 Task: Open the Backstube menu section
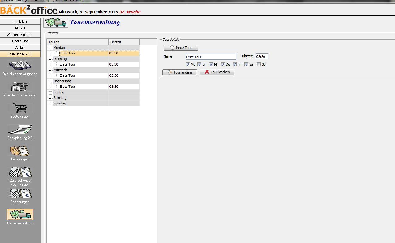[x=20, y=41]
